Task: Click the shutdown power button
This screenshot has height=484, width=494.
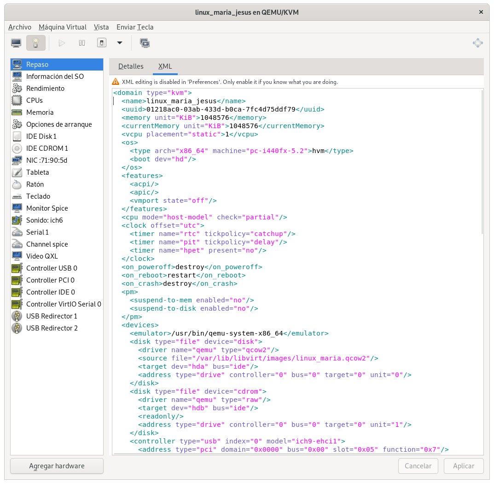Action: tap(102, 43)
